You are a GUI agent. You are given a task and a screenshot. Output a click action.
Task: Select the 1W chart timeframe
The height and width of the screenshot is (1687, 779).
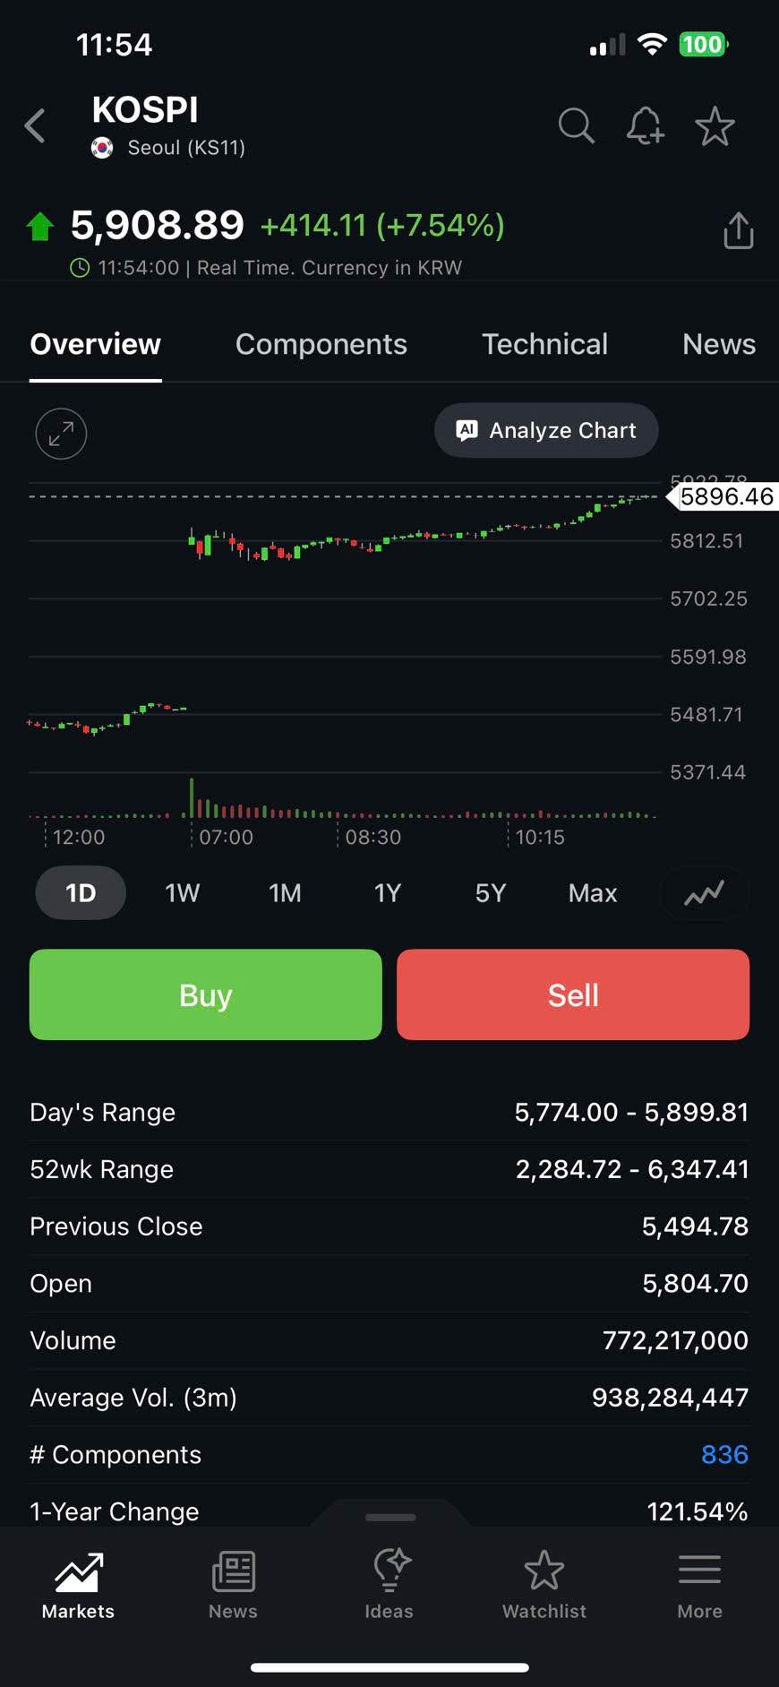coord(182,893)
